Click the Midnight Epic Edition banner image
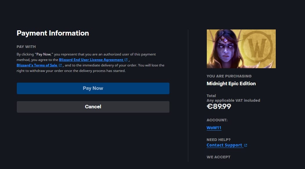Screen dimensions: 305x169 [x=241, y=48]
